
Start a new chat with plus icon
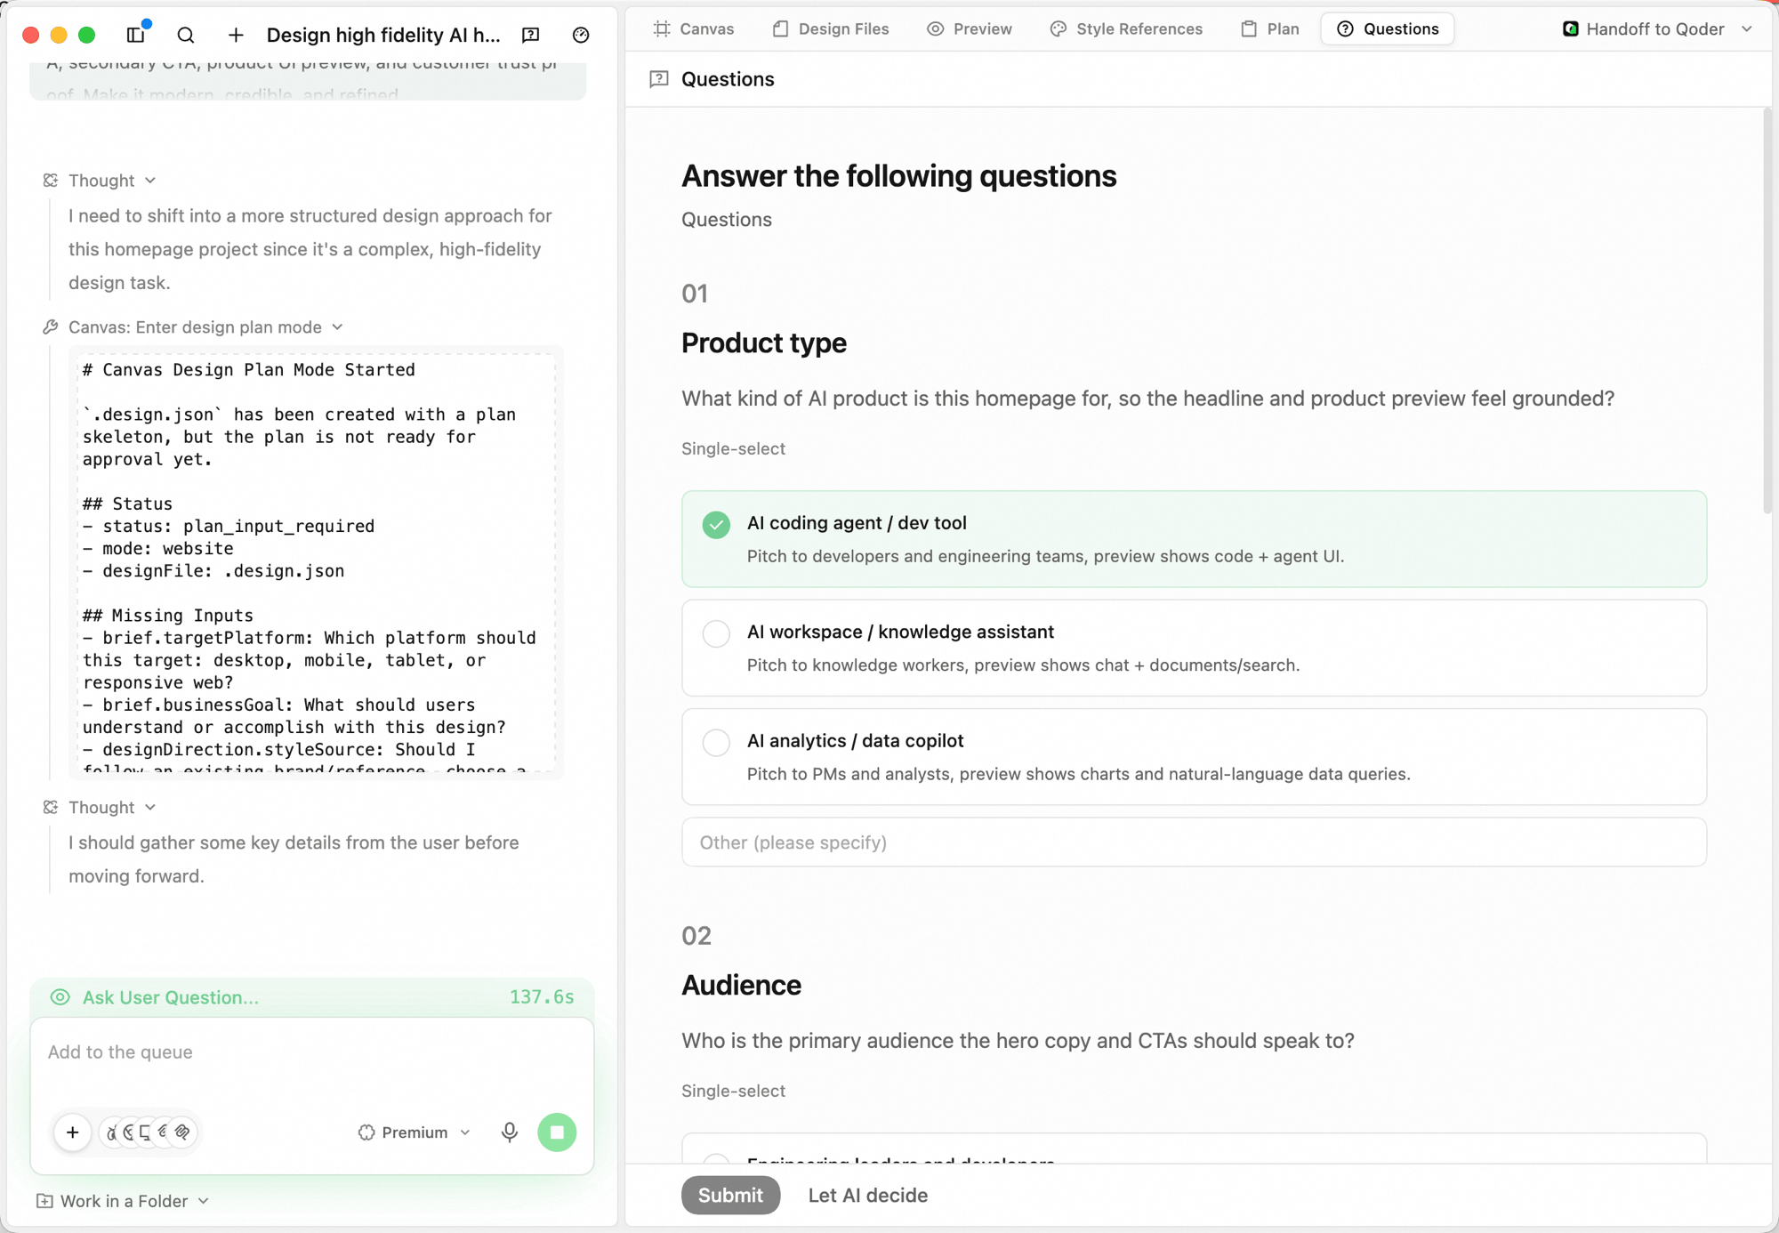point(236,35)
